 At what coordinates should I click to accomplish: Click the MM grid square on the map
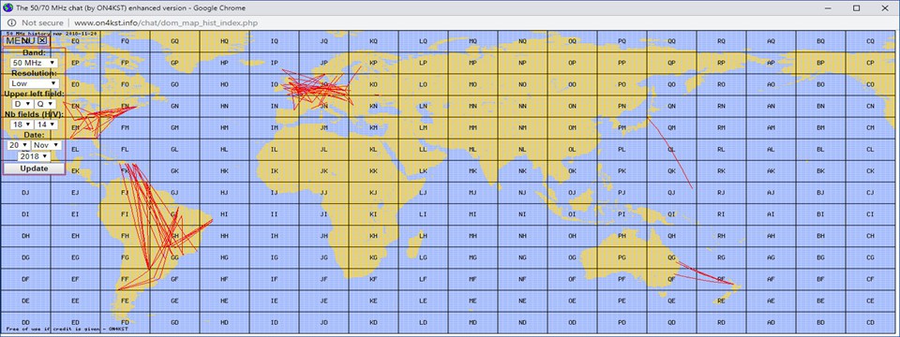click(x=472, y=128)
